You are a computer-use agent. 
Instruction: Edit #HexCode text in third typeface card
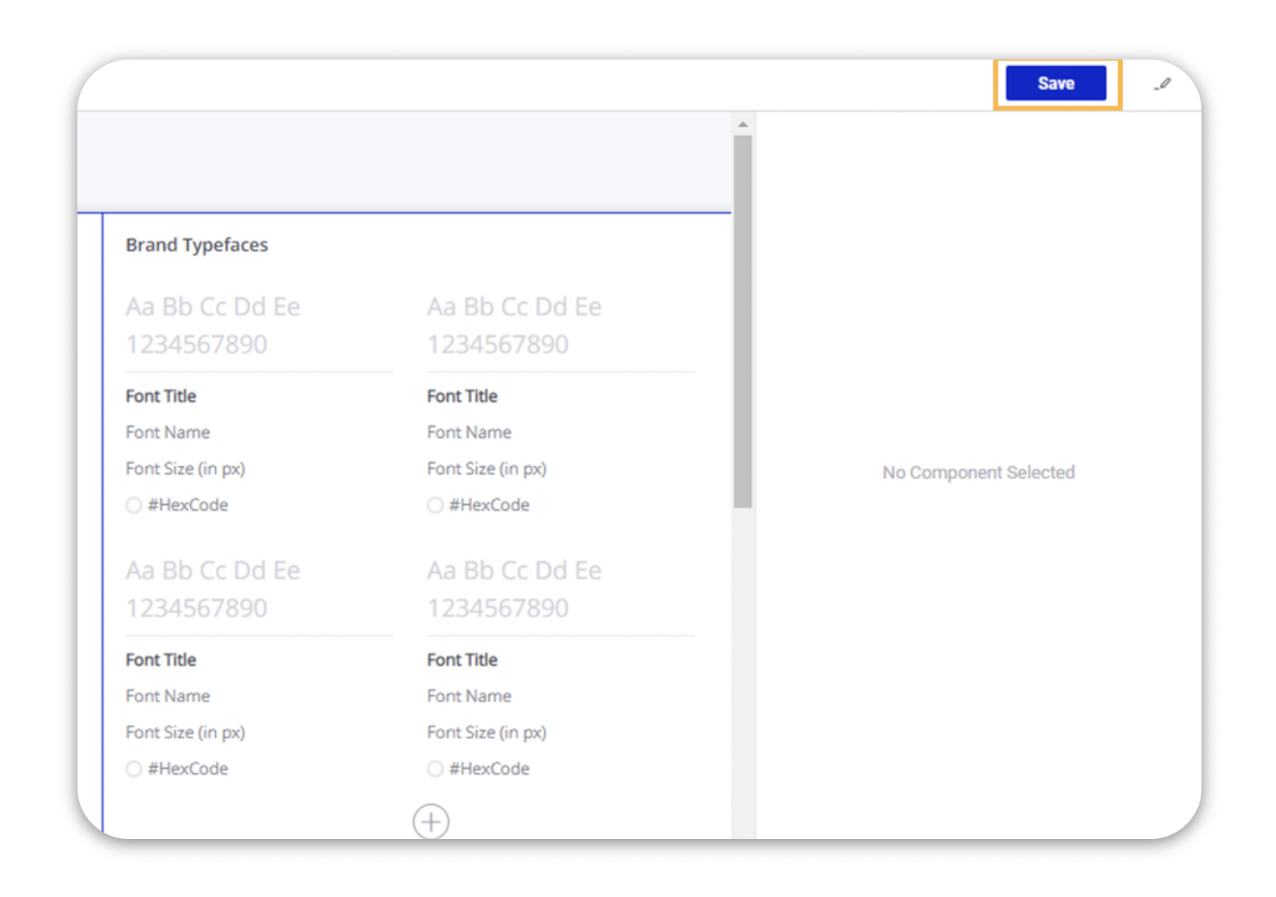(x=188, y=768)
